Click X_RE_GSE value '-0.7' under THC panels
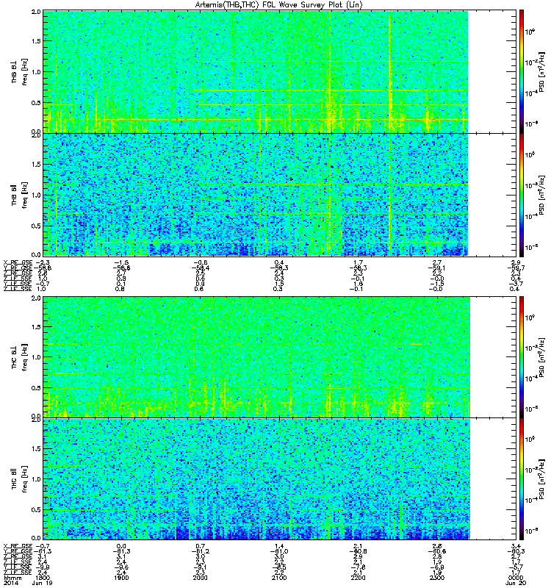 [42, 546]
